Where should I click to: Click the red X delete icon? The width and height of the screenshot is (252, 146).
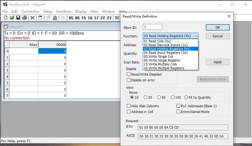point(33,18)
